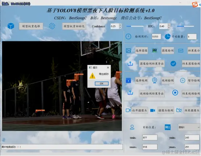The height and width of the screenshot is (156, 201).
Task: Click the upload icon beside 图像检测结果导出
Action: [x=130, y=63]
